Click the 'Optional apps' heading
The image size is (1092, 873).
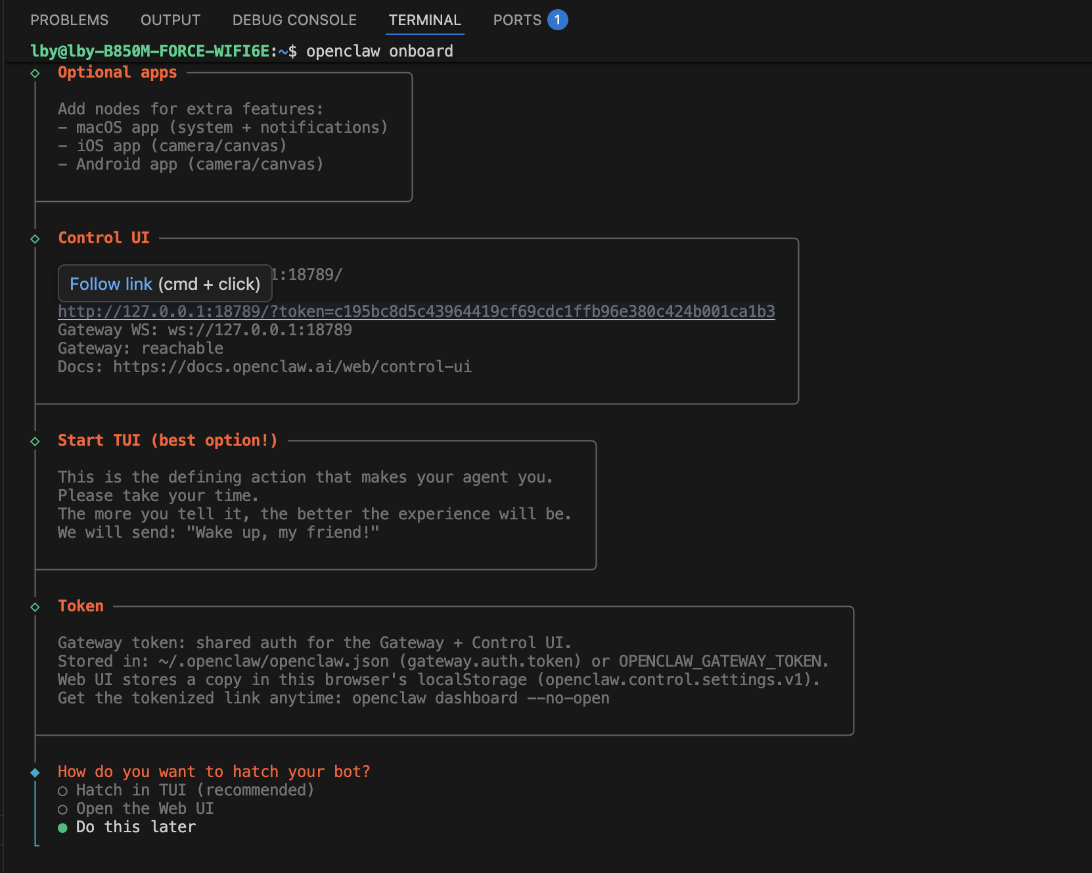point(117,72)
